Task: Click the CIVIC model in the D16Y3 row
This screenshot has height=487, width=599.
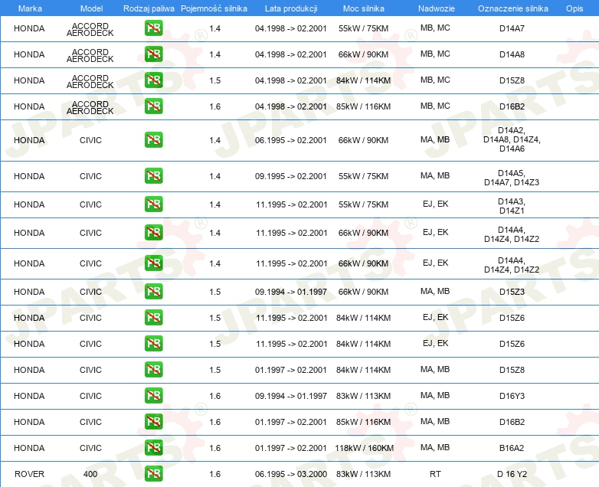Action: tap(90, 396)
